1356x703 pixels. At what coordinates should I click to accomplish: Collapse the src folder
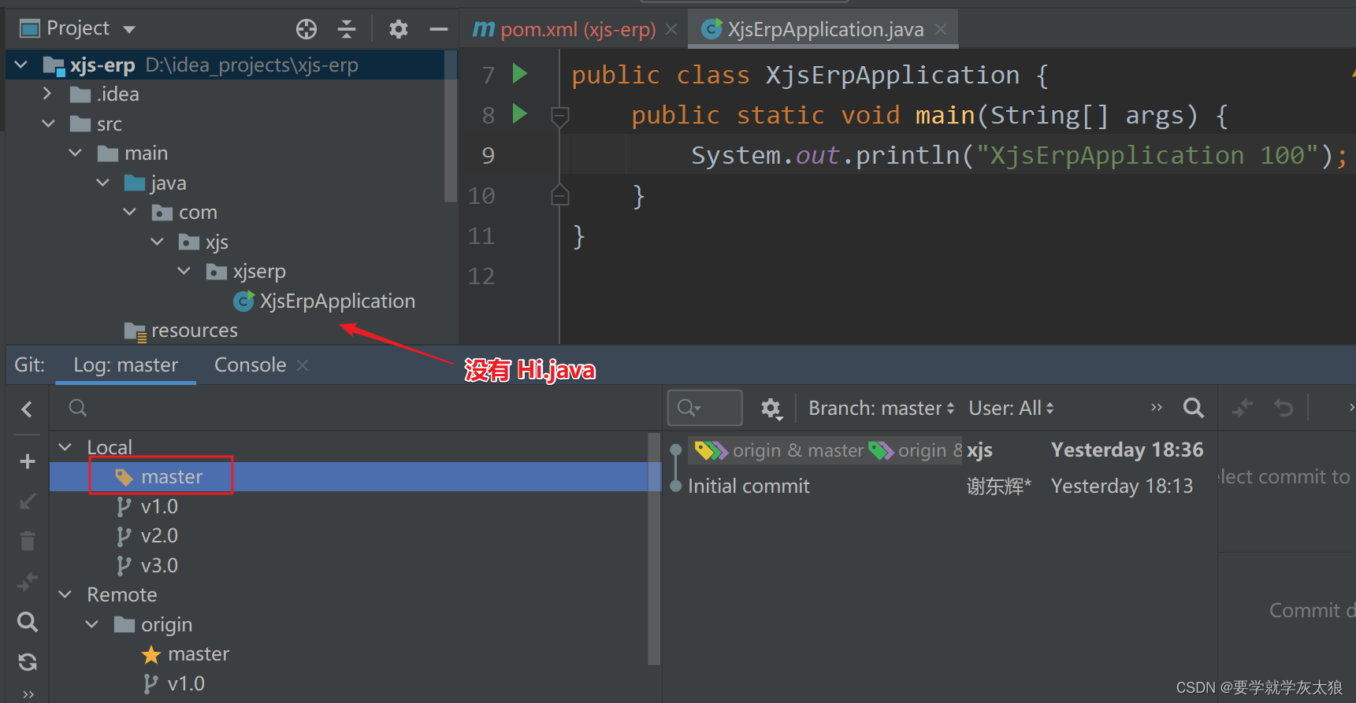(x=48, y=124)
